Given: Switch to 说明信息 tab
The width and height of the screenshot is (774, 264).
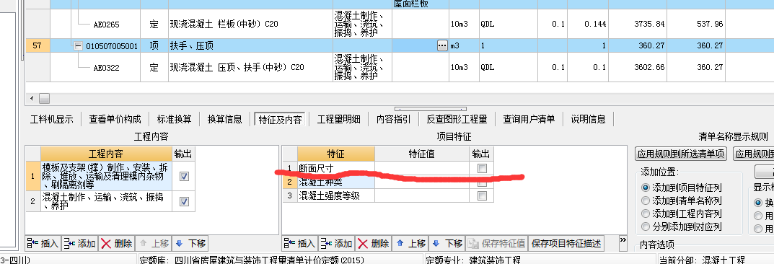Looking at the screenshot, I should coord(589,119).
